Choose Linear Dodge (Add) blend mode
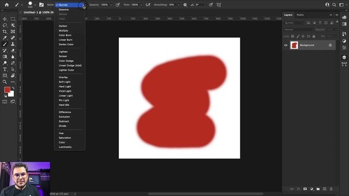This screenshot has height=196, width=349. (70, 65)
